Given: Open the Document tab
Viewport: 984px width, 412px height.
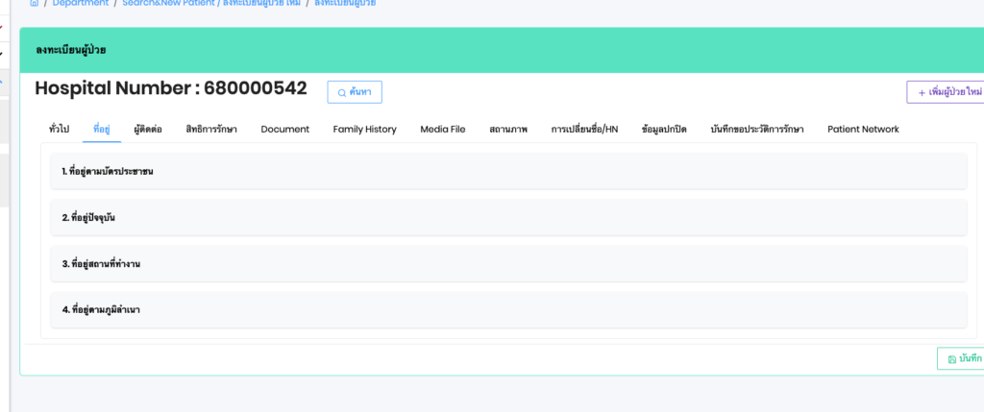Looking at the screenshot, I should coord(285,129).
